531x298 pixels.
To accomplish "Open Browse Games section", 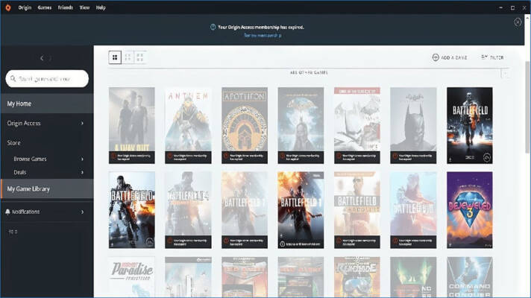I will click(47, 159).
